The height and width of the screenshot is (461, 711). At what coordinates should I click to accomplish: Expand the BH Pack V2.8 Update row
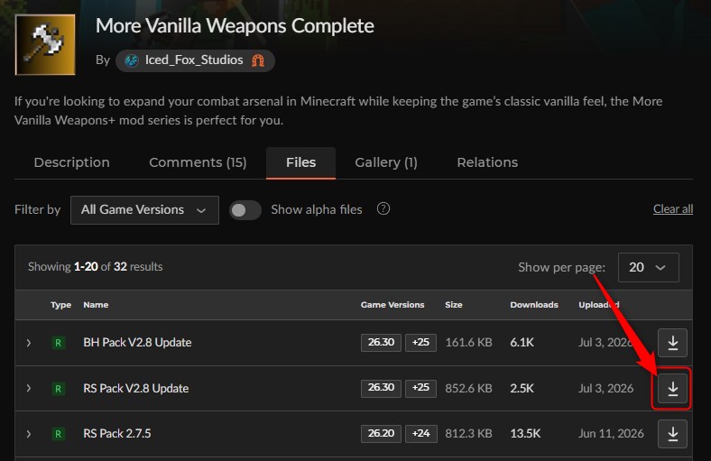(29, 343)
